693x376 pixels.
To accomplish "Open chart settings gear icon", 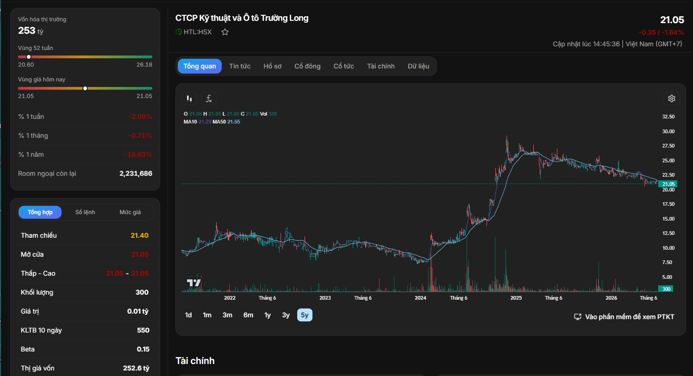I will coord(672,99).
